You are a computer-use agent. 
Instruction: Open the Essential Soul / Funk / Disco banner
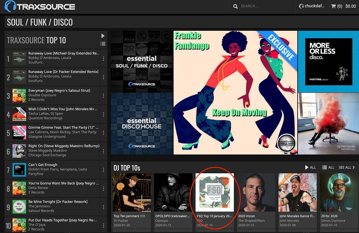tap(142, 62)
